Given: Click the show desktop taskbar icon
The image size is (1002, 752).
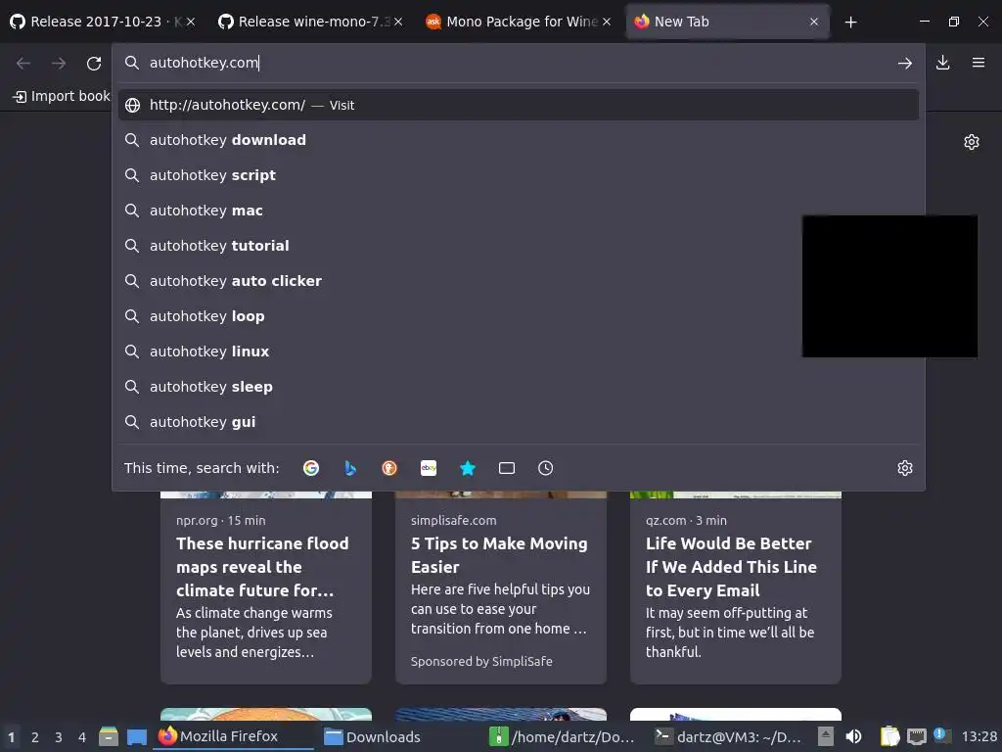Looking at the screenshot, I should (137, 737).
